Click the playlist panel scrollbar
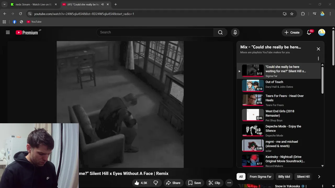 (322, 80)
